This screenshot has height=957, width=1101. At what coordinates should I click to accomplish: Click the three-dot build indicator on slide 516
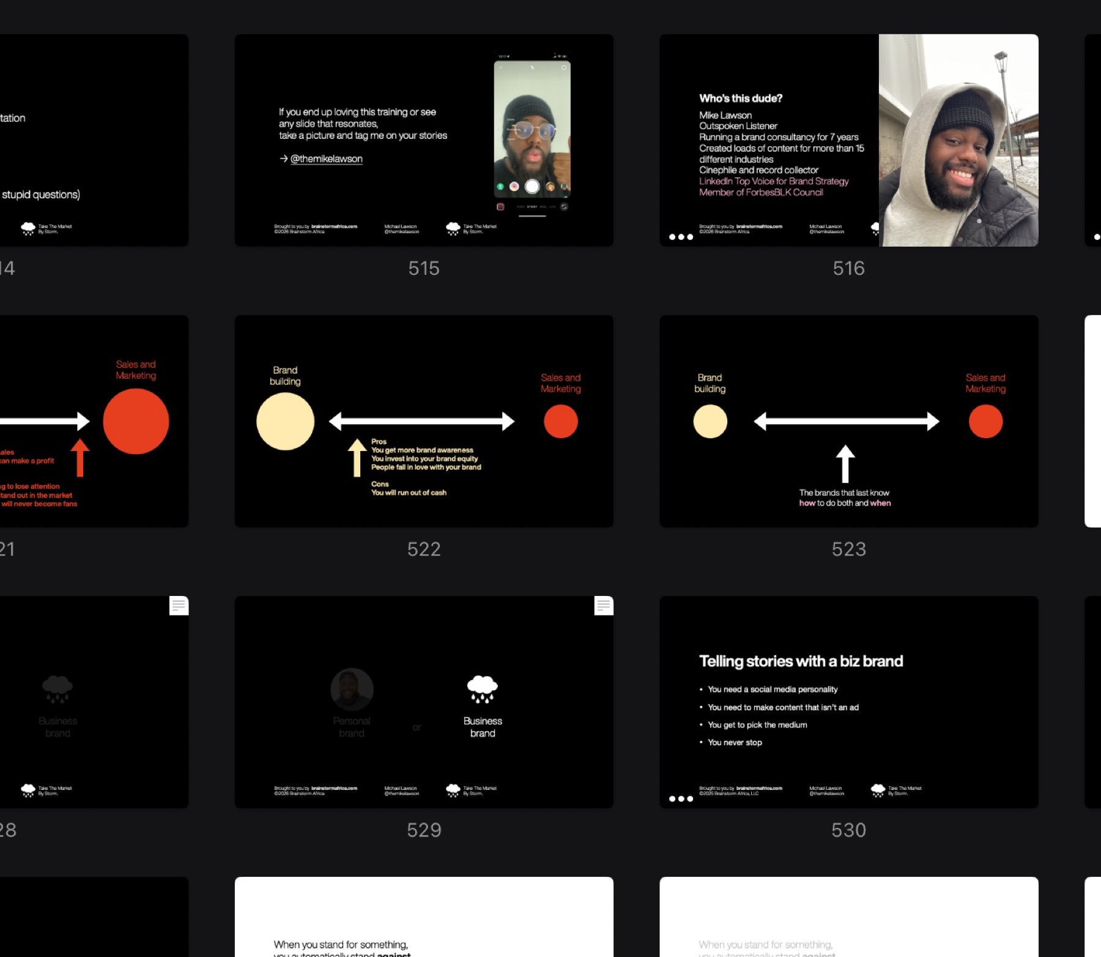tap(681, 237)
